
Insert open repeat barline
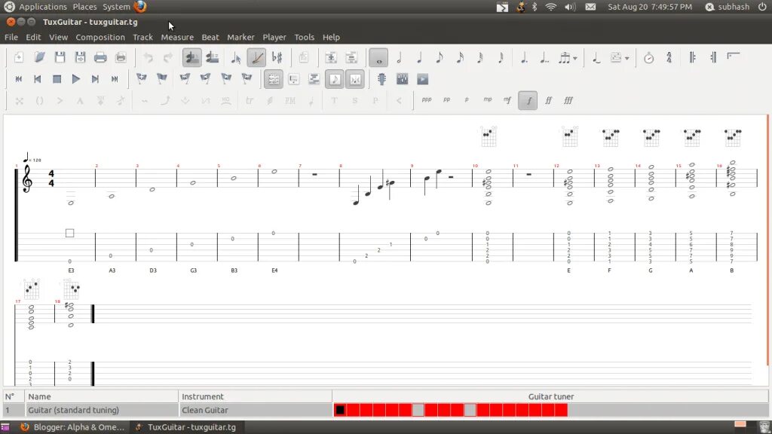point(693,57)
